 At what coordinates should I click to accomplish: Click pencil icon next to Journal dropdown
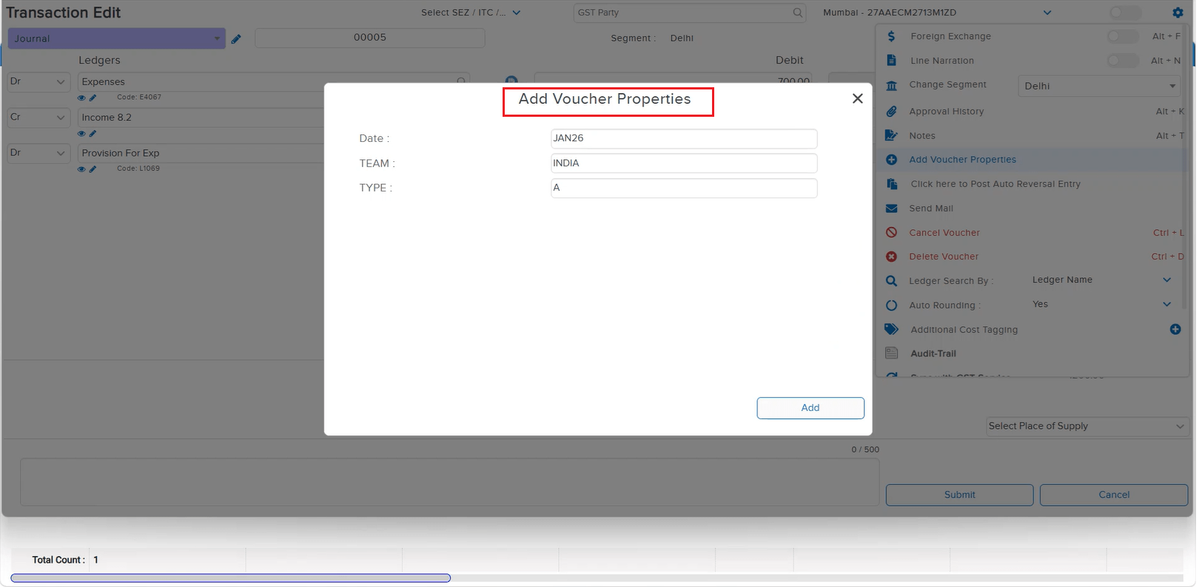(236, 39)
